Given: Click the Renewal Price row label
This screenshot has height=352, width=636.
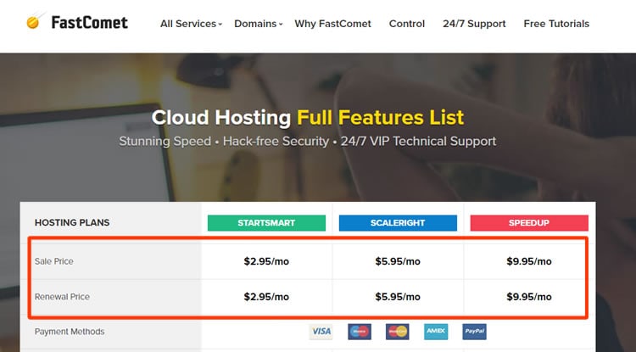Looking at the screenshot, I should (62, 297).
